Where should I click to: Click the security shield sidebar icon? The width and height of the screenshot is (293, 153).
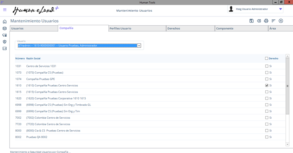click(5, 42)
